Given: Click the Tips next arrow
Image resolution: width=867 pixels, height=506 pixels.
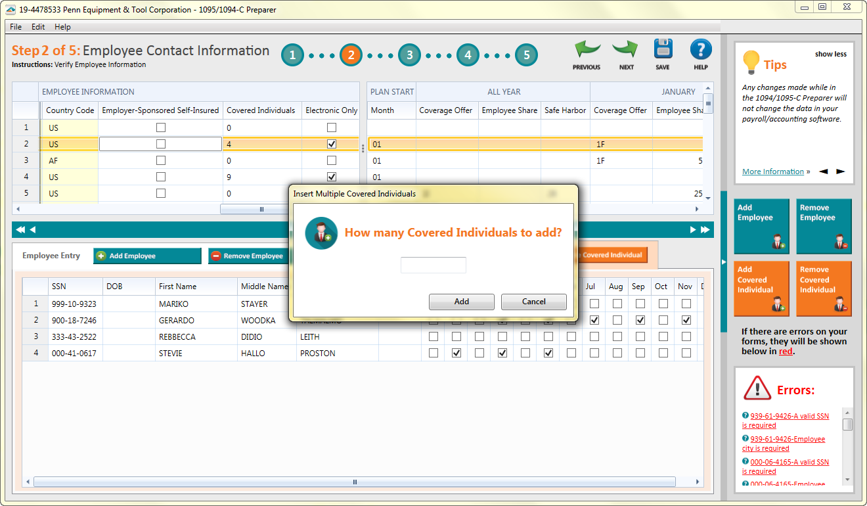Looking at the screenshot, I should 840,172.
